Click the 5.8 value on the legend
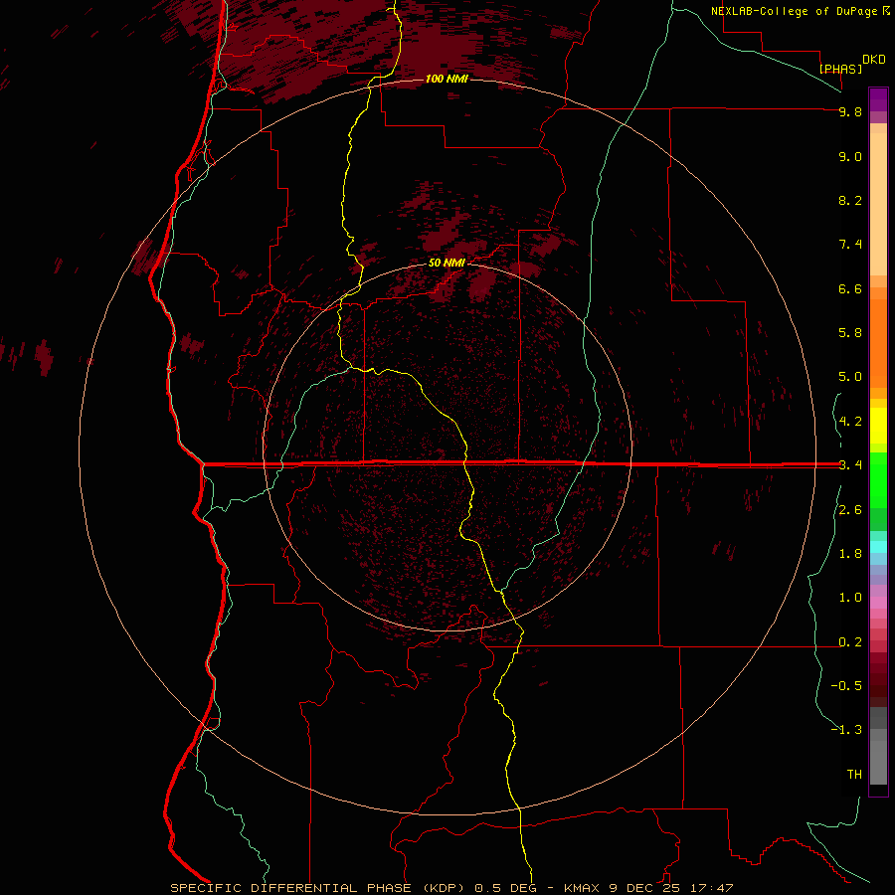 (x=850, y=333)
